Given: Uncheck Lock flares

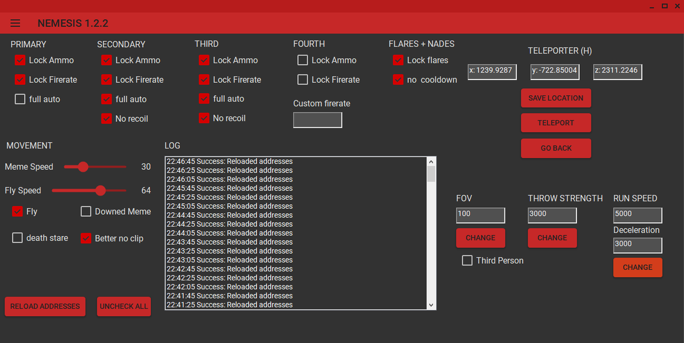Looking at the screenshot, I should pos(398,60).
